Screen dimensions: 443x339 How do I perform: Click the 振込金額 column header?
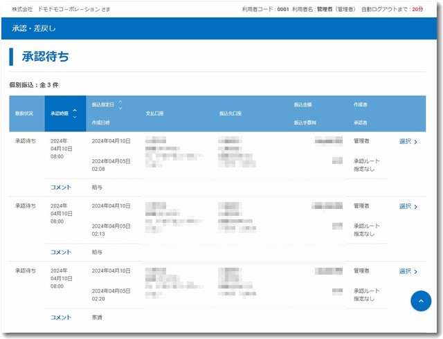[x=302, y=104]
